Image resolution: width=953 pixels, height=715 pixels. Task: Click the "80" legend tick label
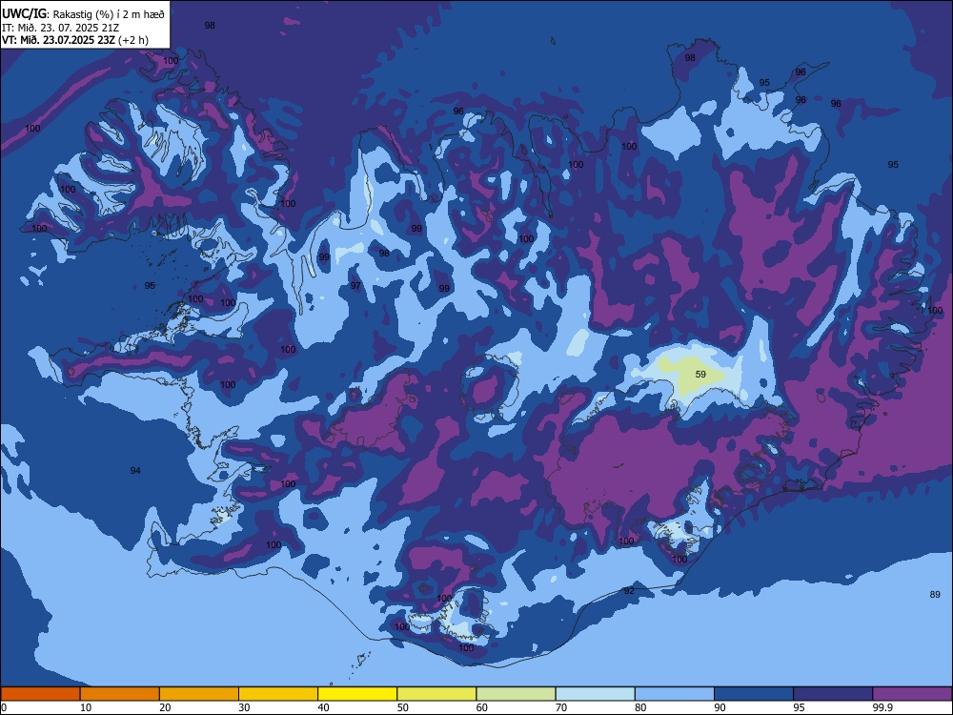click(640, 707)
